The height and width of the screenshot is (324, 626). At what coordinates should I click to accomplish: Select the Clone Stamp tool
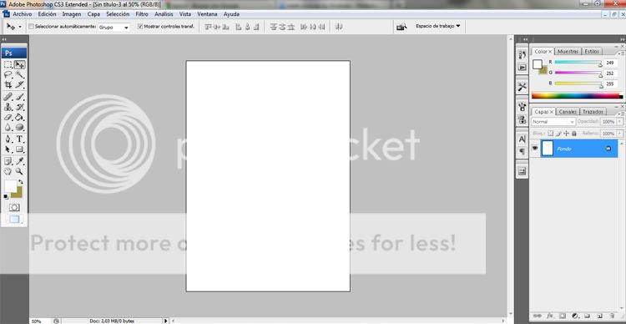coord(8,107)
